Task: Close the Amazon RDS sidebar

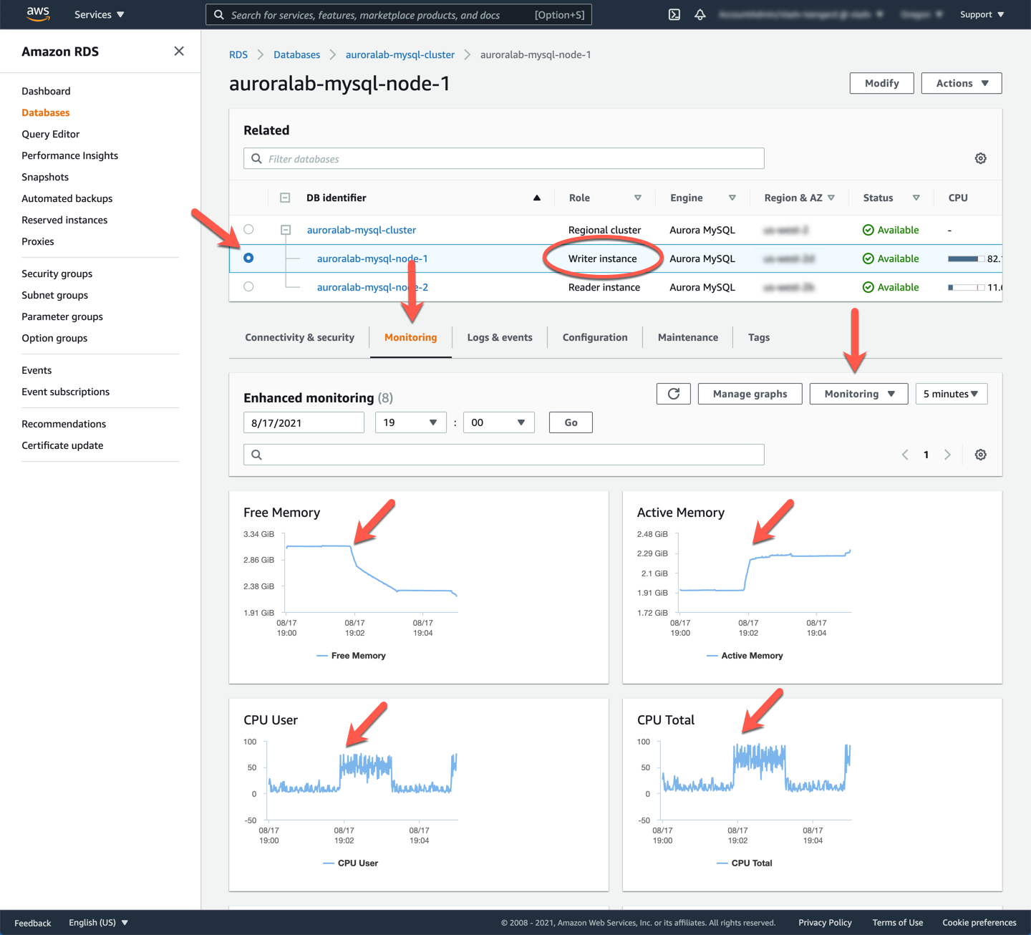Action: point(179,51)
